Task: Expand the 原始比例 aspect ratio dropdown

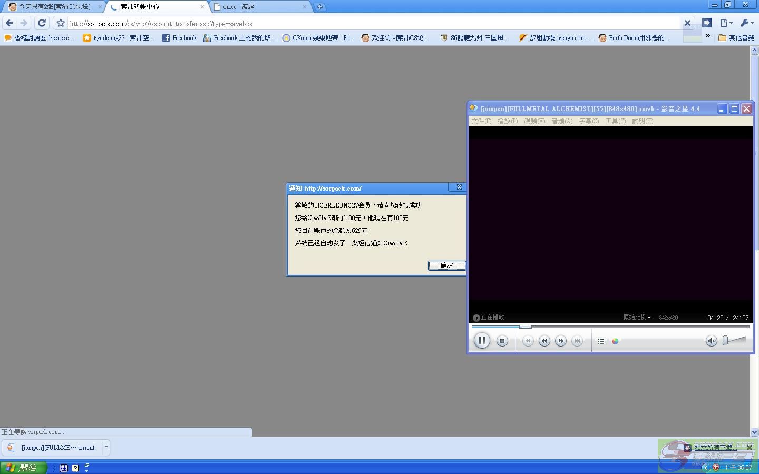Action: point(637,318)
